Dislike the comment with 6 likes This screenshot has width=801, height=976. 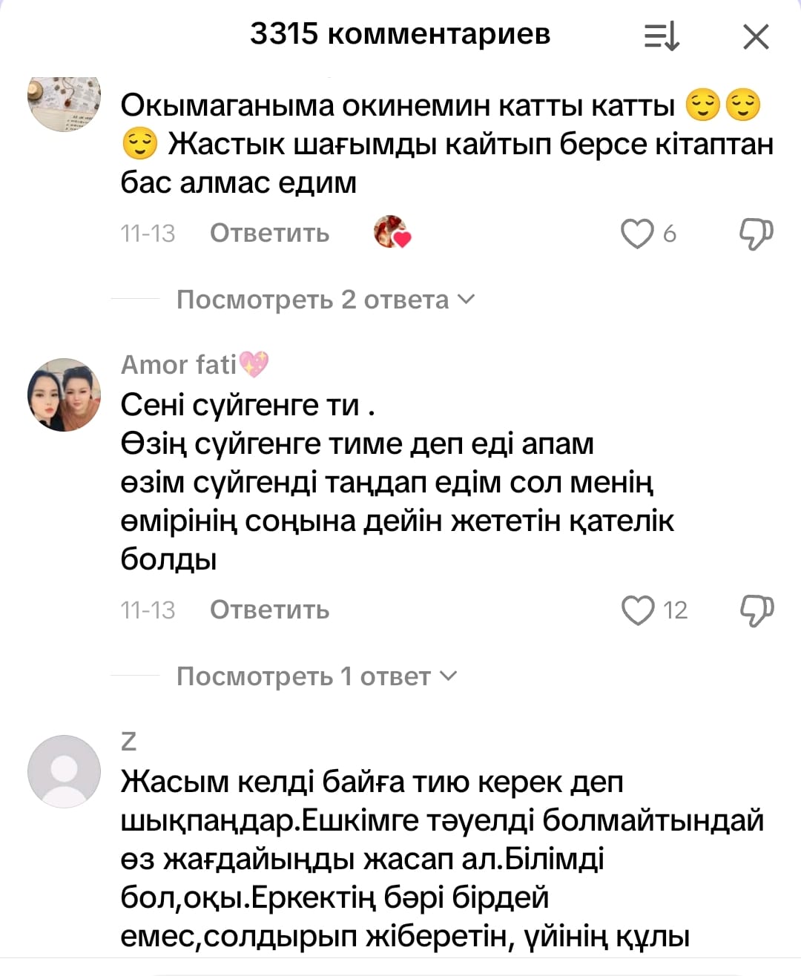[756, 234]
